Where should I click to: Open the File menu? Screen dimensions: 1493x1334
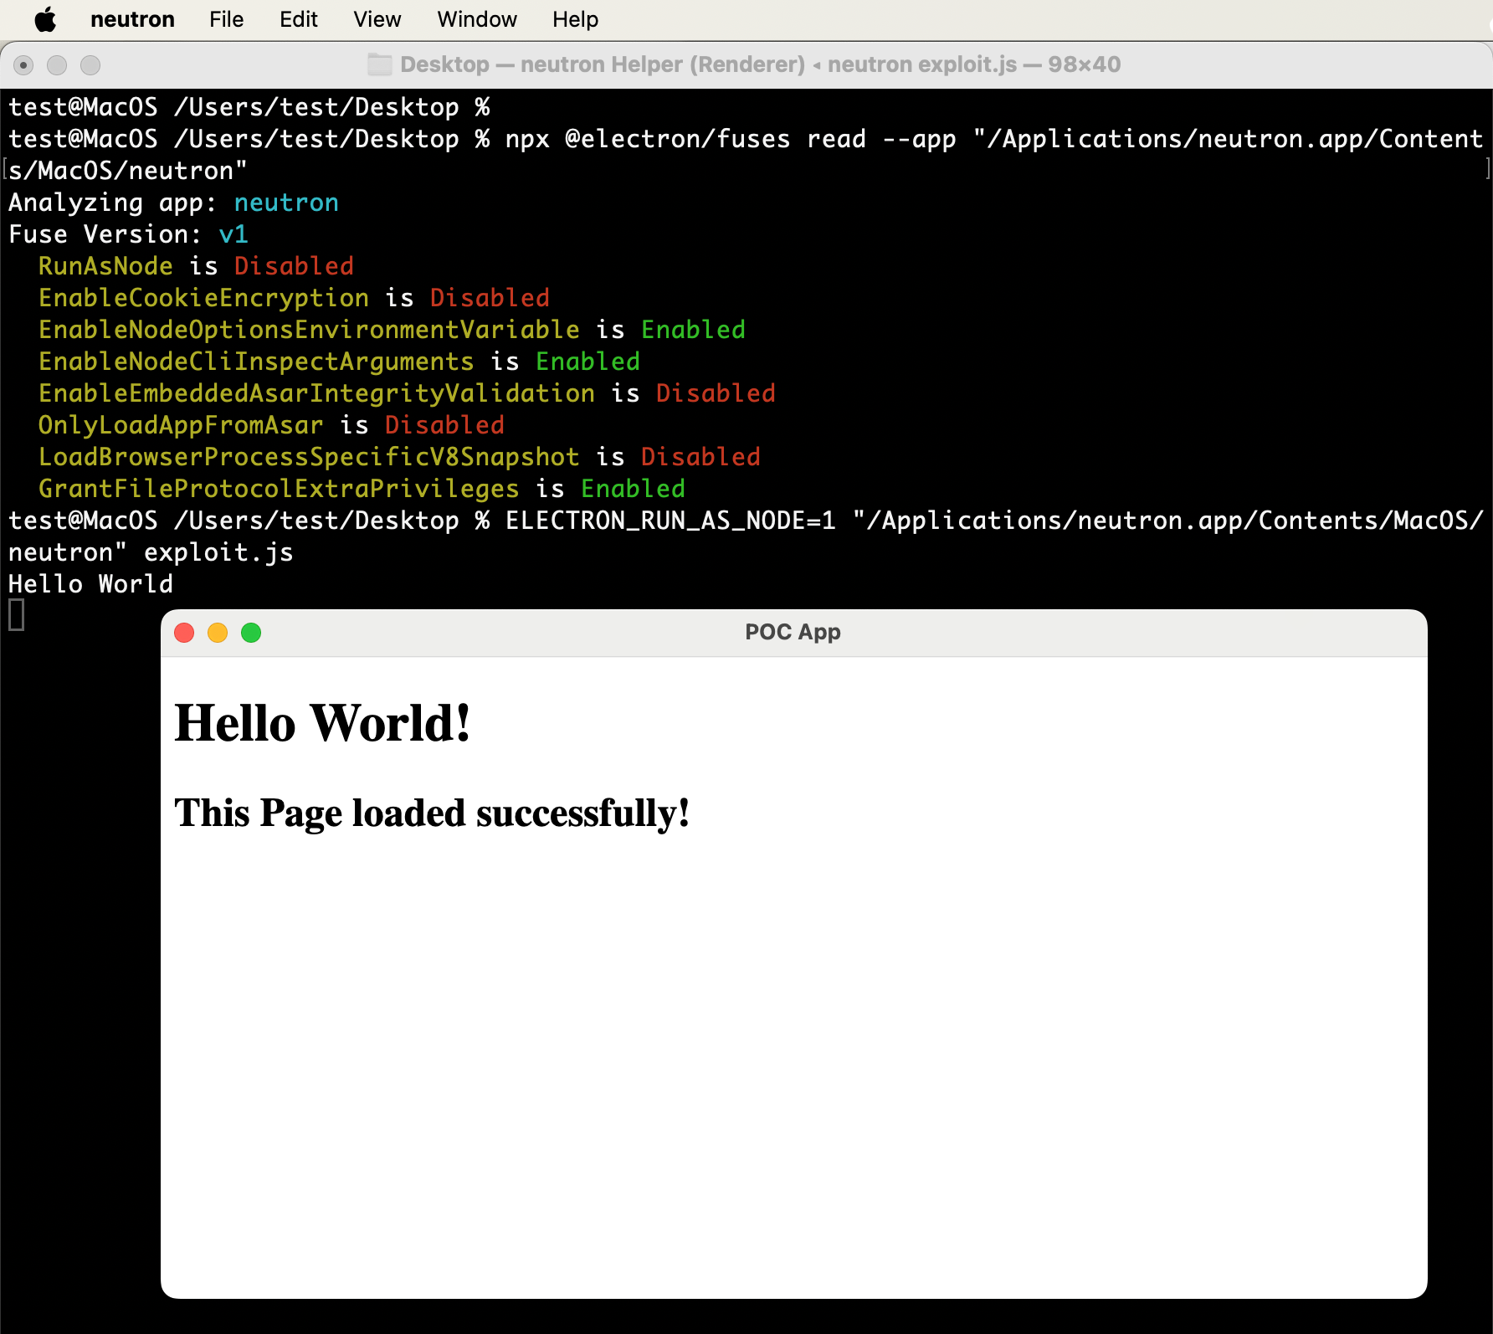pos(226,19)
